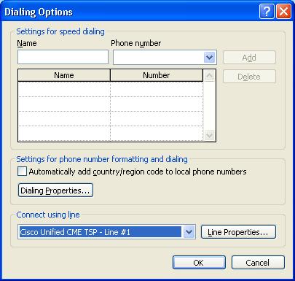Screen dimensions: 295x281
Task: Click the speed dial Name input field
Action: coord(63,57)
